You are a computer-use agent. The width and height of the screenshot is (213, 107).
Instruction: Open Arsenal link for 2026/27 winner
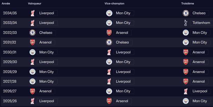click(x=45, y=91)
